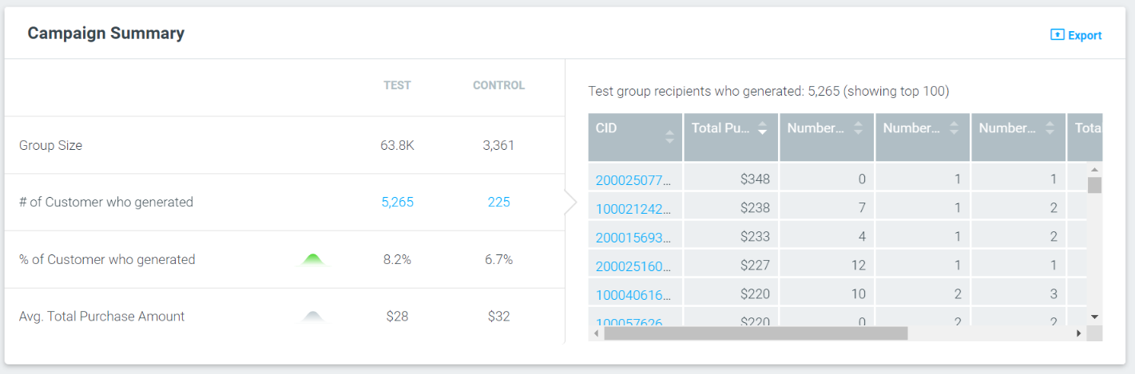
Task: Click the horizontal scrollbar thumb
Action: pyautogui.click(x=756, y=333)
